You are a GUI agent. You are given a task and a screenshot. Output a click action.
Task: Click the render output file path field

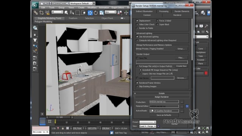coord(162,62)
